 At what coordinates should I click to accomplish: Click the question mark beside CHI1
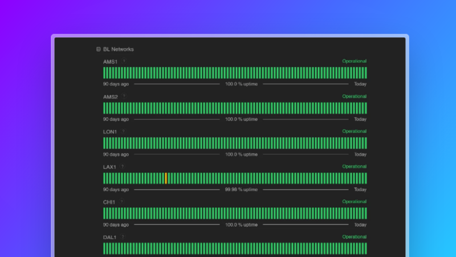[x=122, y=202]
